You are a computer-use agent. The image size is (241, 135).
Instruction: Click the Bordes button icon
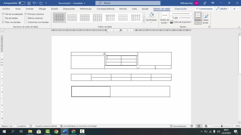(x=198, y=15)
